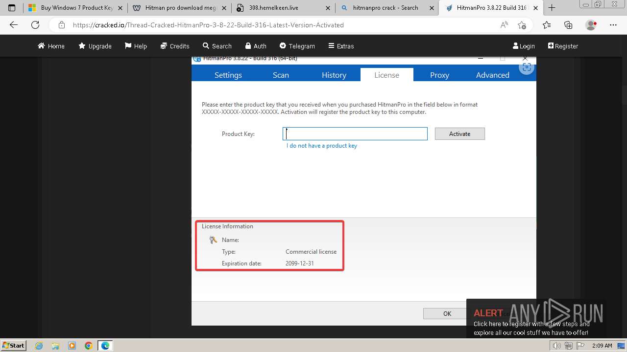
Task: Open the volume control in system tray
Action: 556,346
